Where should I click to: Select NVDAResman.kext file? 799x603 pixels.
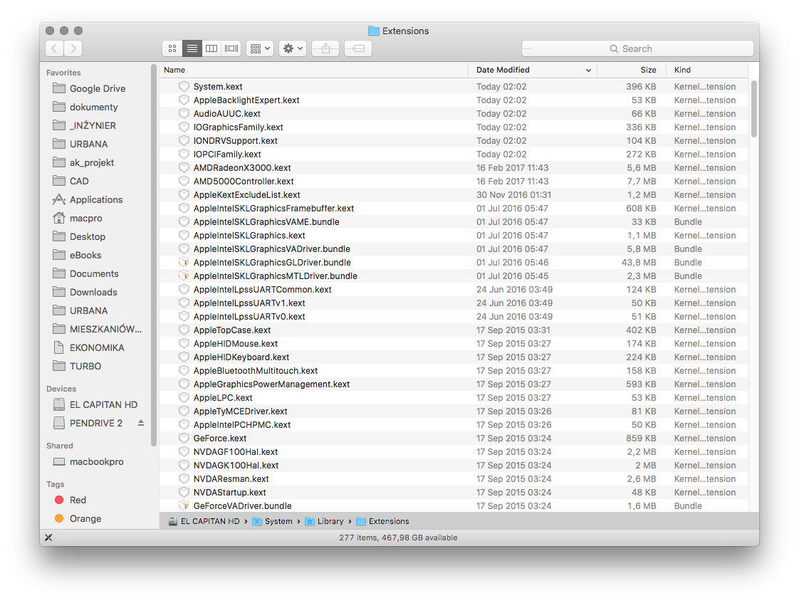[x=454, y=478]
